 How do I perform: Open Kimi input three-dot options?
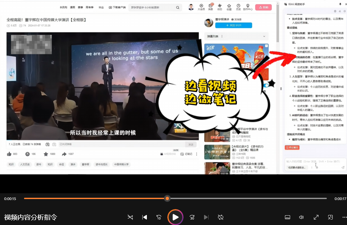[312, 167]
